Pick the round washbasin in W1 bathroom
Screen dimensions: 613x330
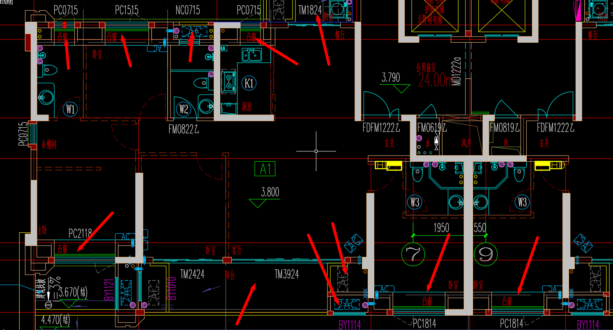coord(46,98)
